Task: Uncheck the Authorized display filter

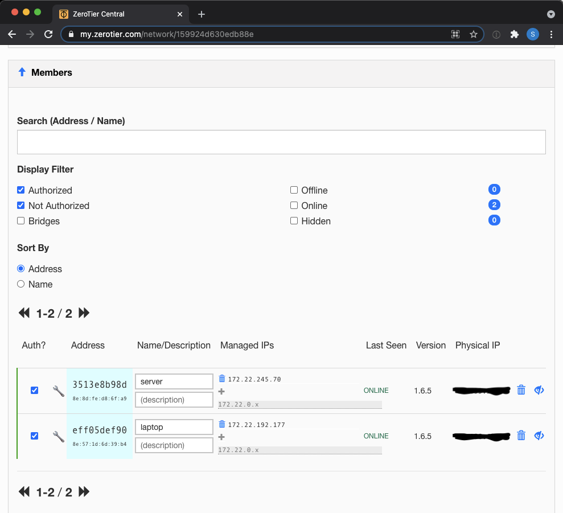Action: click(21, 190)
